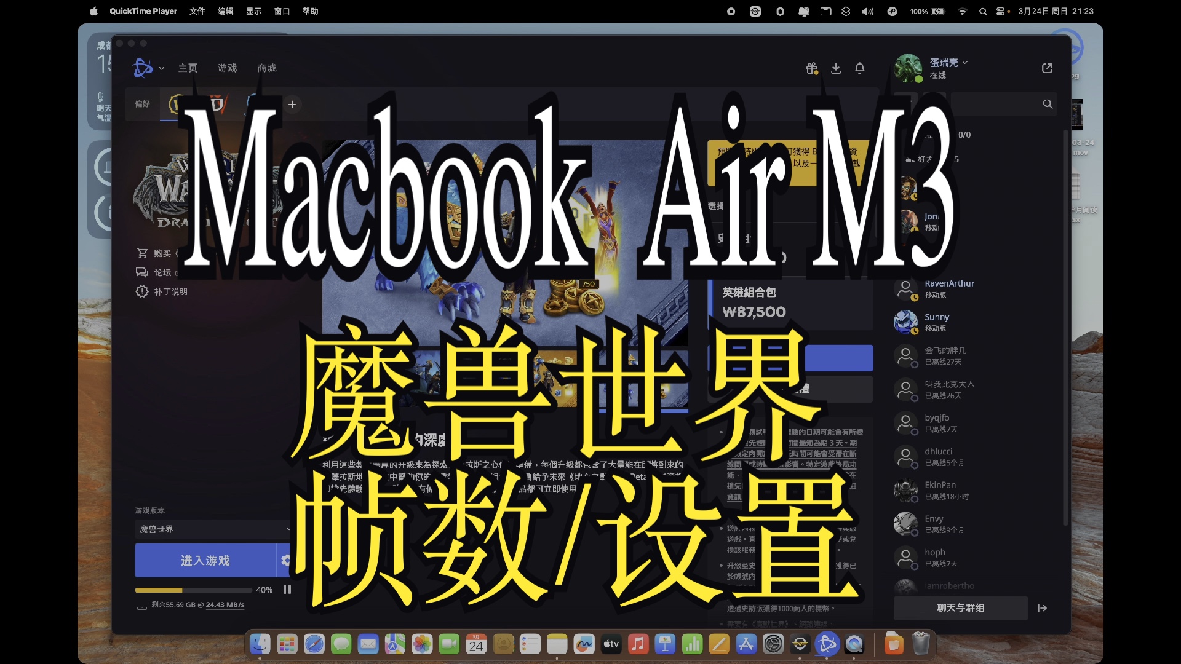Switch to the 商城 tab
Image resolution: width=1181 pixels, height=664 pixels.
click(267, 68)
